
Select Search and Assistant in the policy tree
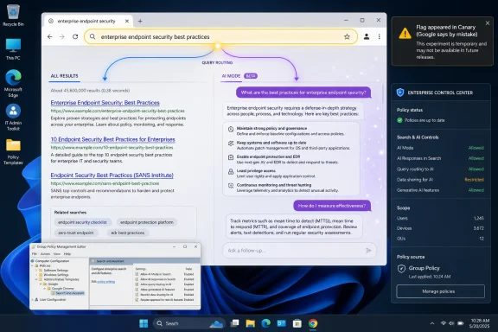[68, 293]
